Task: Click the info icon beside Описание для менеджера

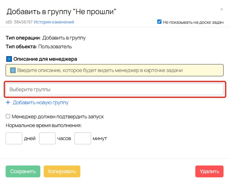Action: coord(9,59)
